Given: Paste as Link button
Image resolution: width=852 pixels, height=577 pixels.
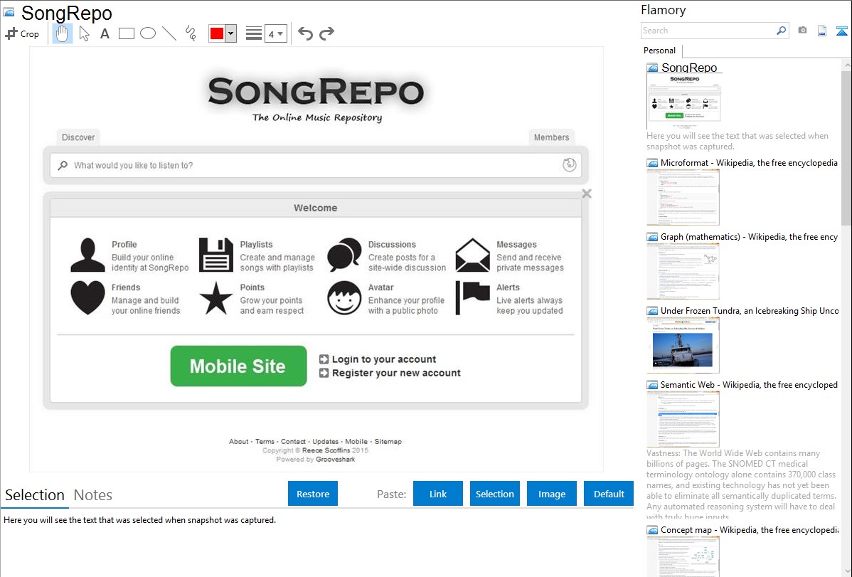Looking at the screenshot, I should click(x=438, y=494).
